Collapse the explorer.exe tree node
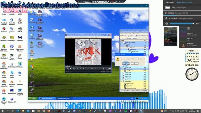Screen dimensions: 201x113 click(122, 82)
